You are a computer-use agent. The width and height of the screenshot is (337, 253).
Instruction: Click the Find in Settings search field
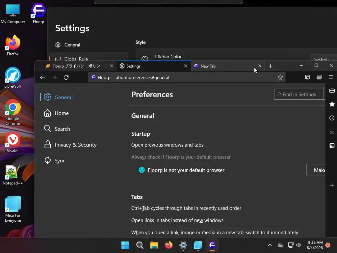click(x=299, y=94)
